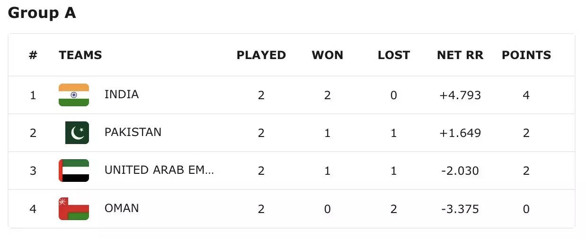Click the TEAMS column header
586x239 pixels.
(x=80, y=55)
